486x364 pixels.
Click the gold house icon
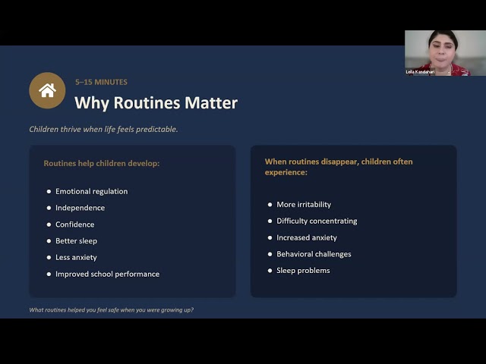tap(47, 90)
